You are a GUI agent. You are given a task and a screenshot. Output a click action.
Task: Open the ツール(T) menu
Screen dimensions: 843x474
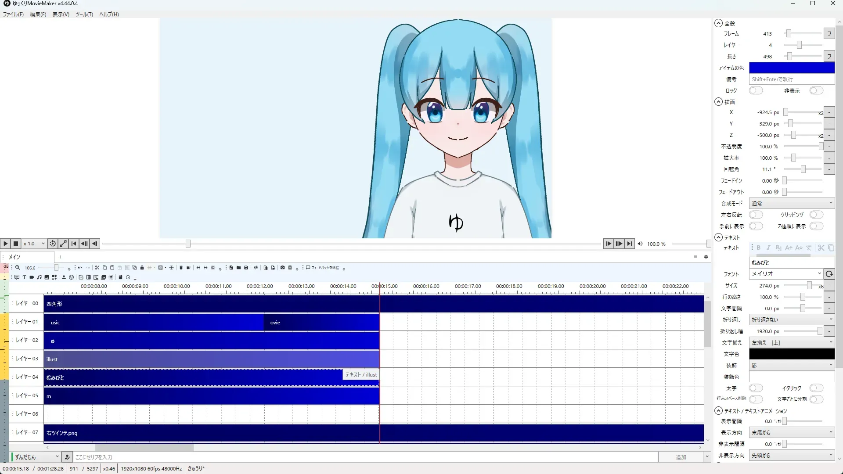pos(84,14)
